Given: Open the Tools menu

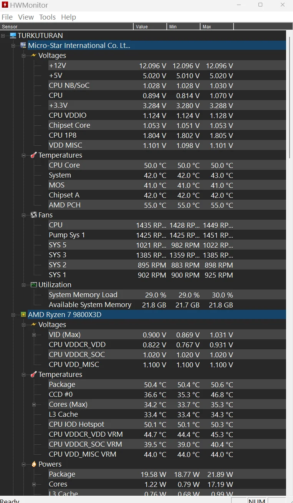Looking at the screenshot, I should 47,17.
